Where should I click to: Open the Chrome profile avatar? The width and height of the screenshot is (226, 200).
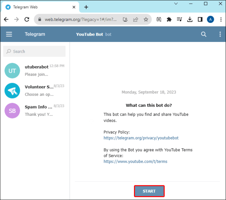(x=210, y=20)
